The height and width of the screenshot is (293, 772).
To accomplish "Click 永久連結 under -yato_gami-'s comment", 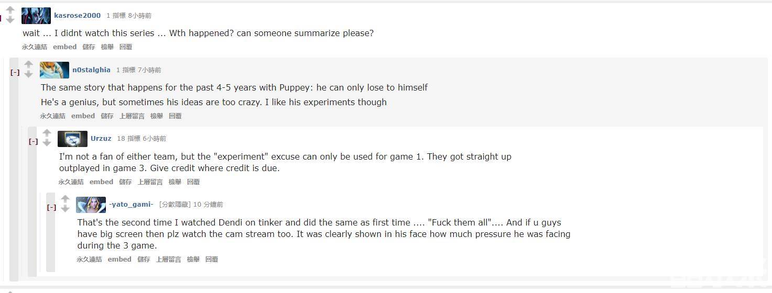I will coord(89,260).
